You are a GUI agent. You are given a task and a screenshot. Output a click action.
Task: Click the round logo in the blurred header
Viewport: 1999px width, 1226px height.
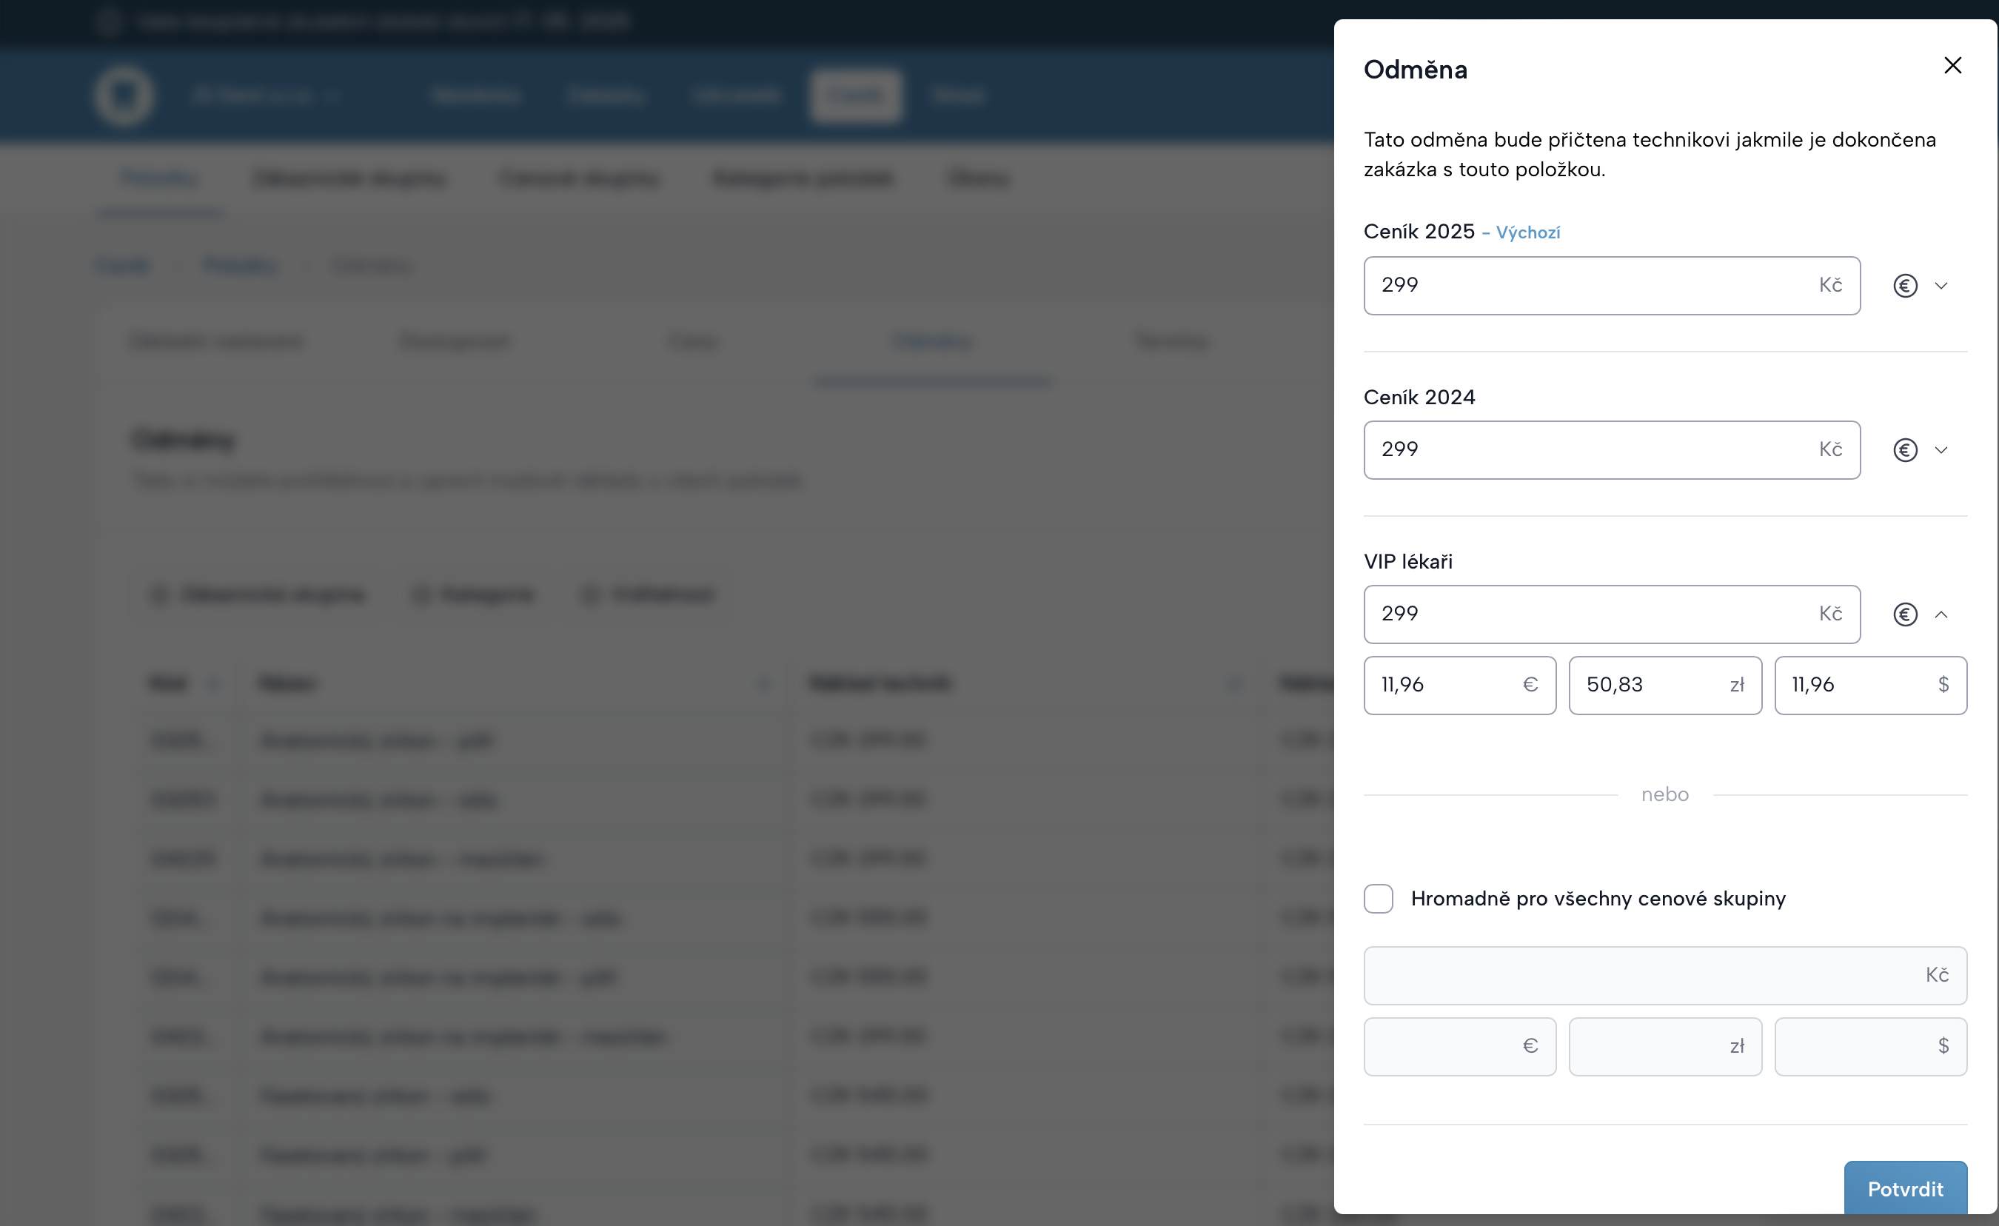(124, 96)
